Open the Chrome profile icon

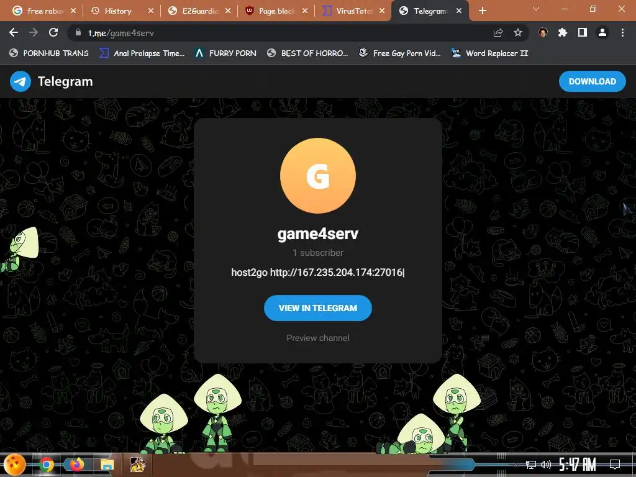(x=602, y=33)
